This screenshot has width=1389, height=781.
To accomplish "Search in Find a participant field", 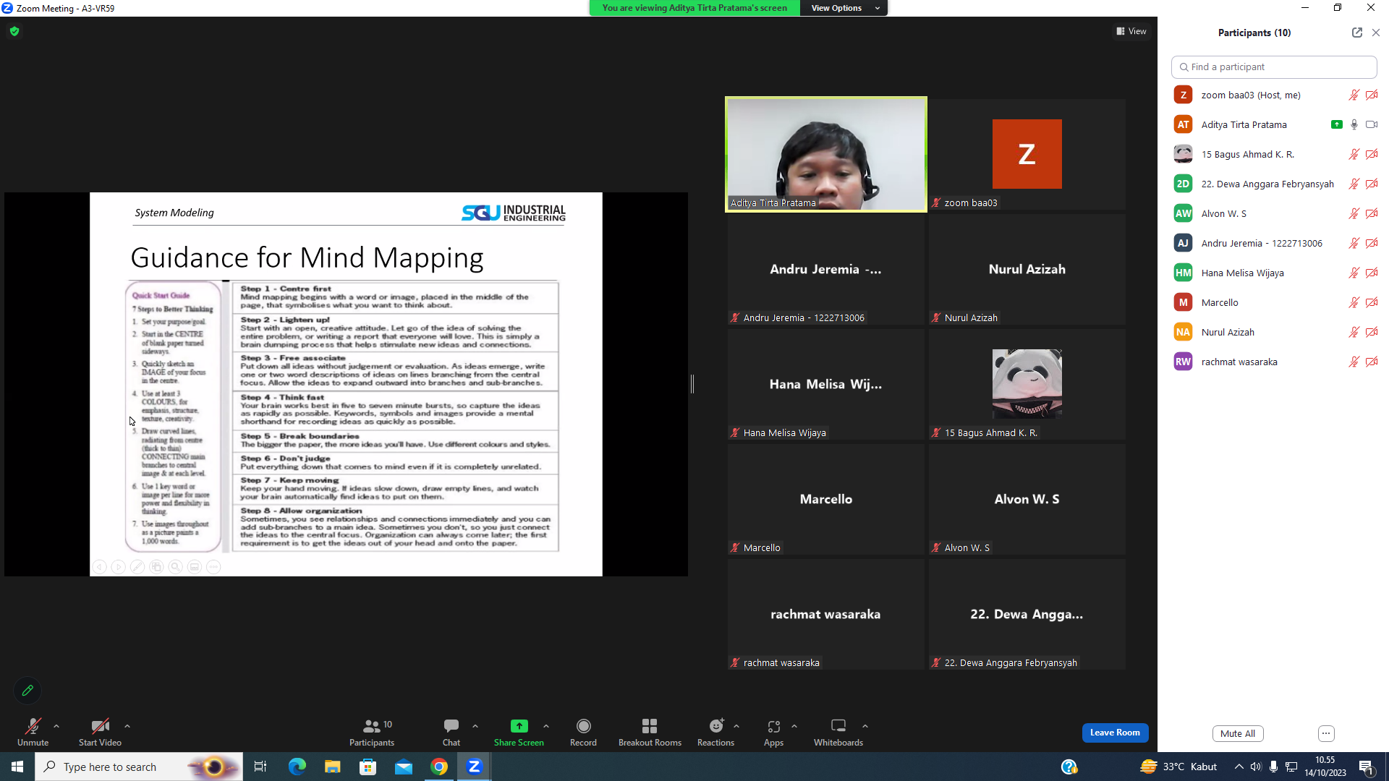I will 1274,67.
